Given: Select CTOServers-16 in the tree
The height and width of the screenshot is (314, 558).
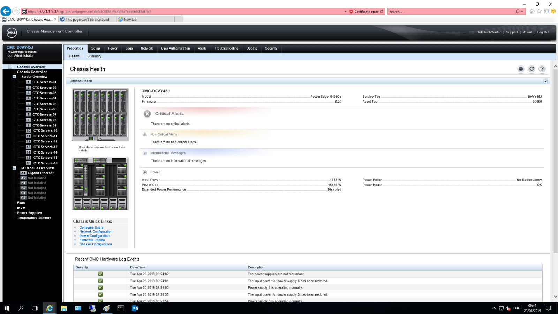Looking at the screenshot, I should click(45, 163).
